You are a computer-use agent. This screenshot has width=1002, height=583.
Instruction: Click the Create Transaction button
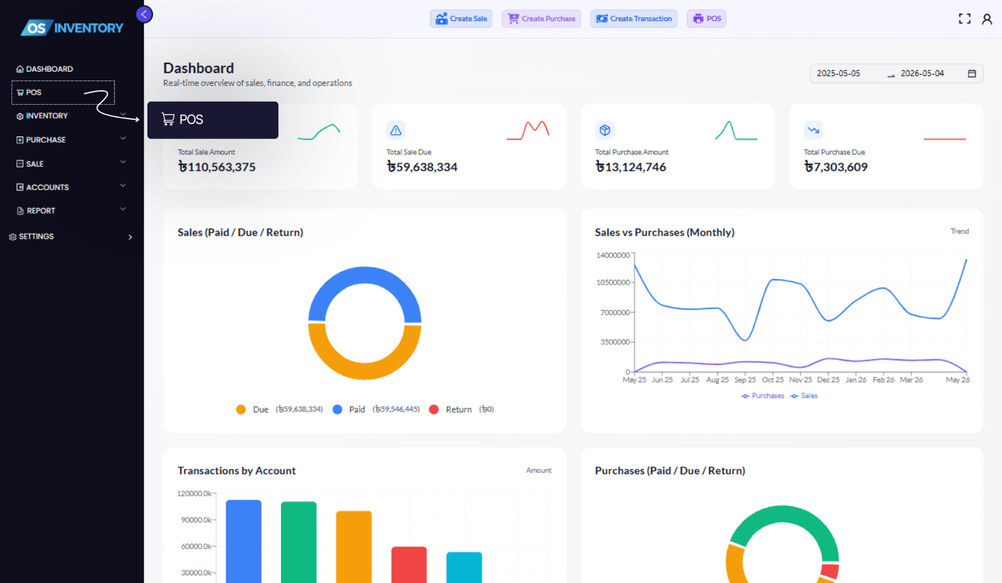[x=634, y=19]
